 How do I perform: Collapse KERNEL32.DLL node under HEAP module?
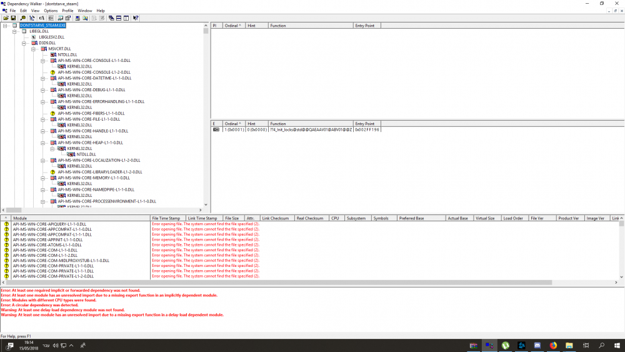click(52, 149)
